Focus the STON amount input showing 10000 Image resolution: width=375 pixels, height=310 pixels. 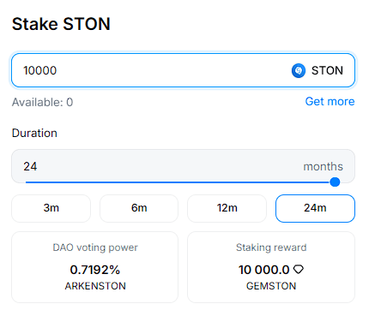click(x=183, y=70)
